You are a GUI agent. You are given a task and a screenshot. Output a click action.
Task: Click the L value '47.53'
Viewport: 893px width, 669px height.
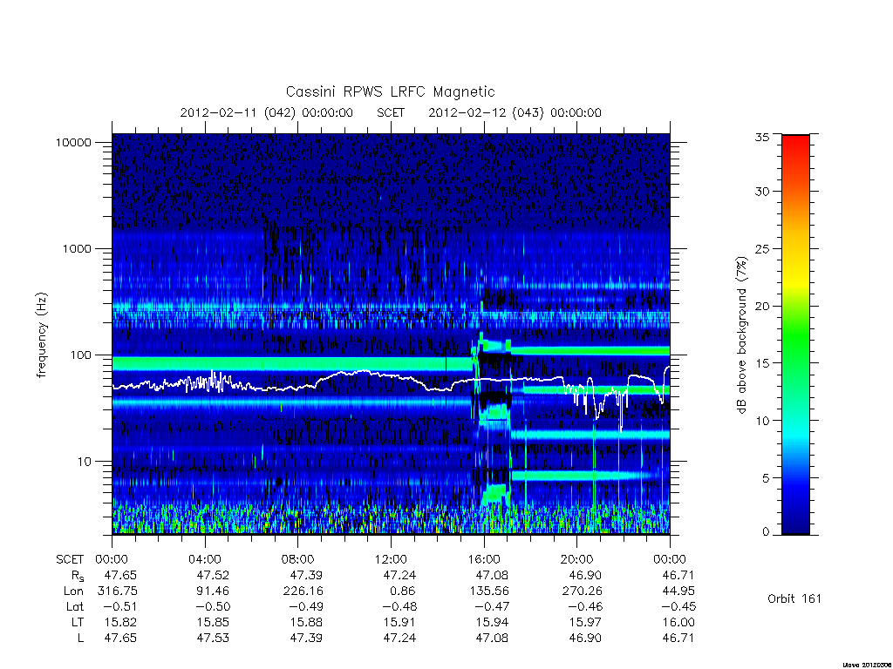pos(213,638)
